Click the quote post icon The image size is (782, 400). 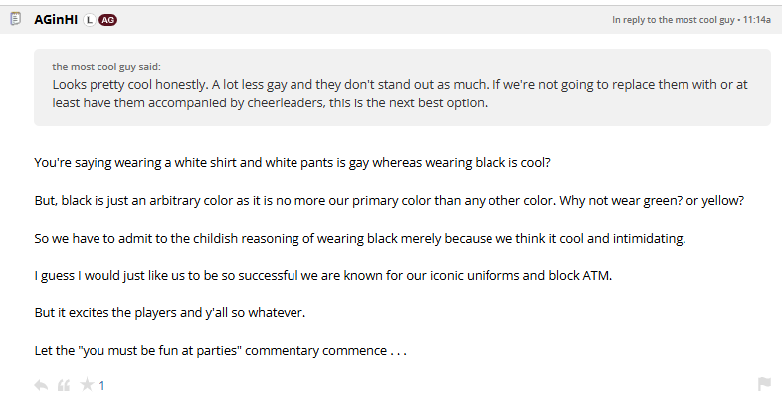pyautogui.click(x=64, y=385)
